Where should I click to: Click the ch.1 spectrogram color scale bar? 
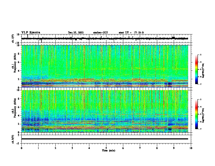[x=196, y=69]
